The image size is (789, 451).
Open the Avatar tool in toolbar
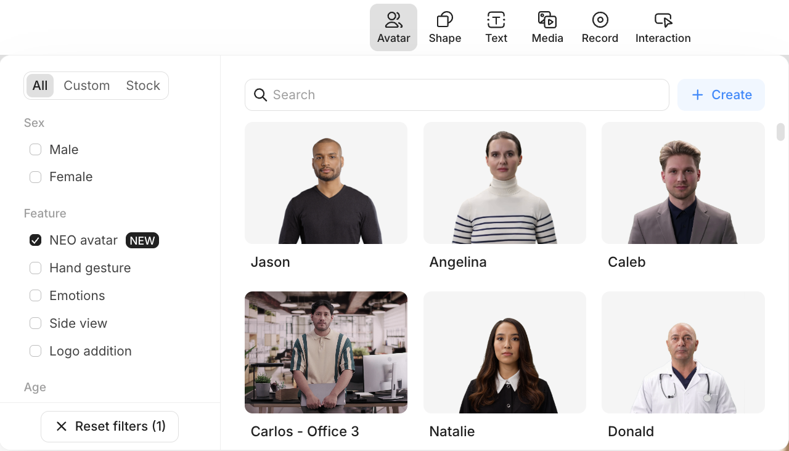tap(393, 28)
